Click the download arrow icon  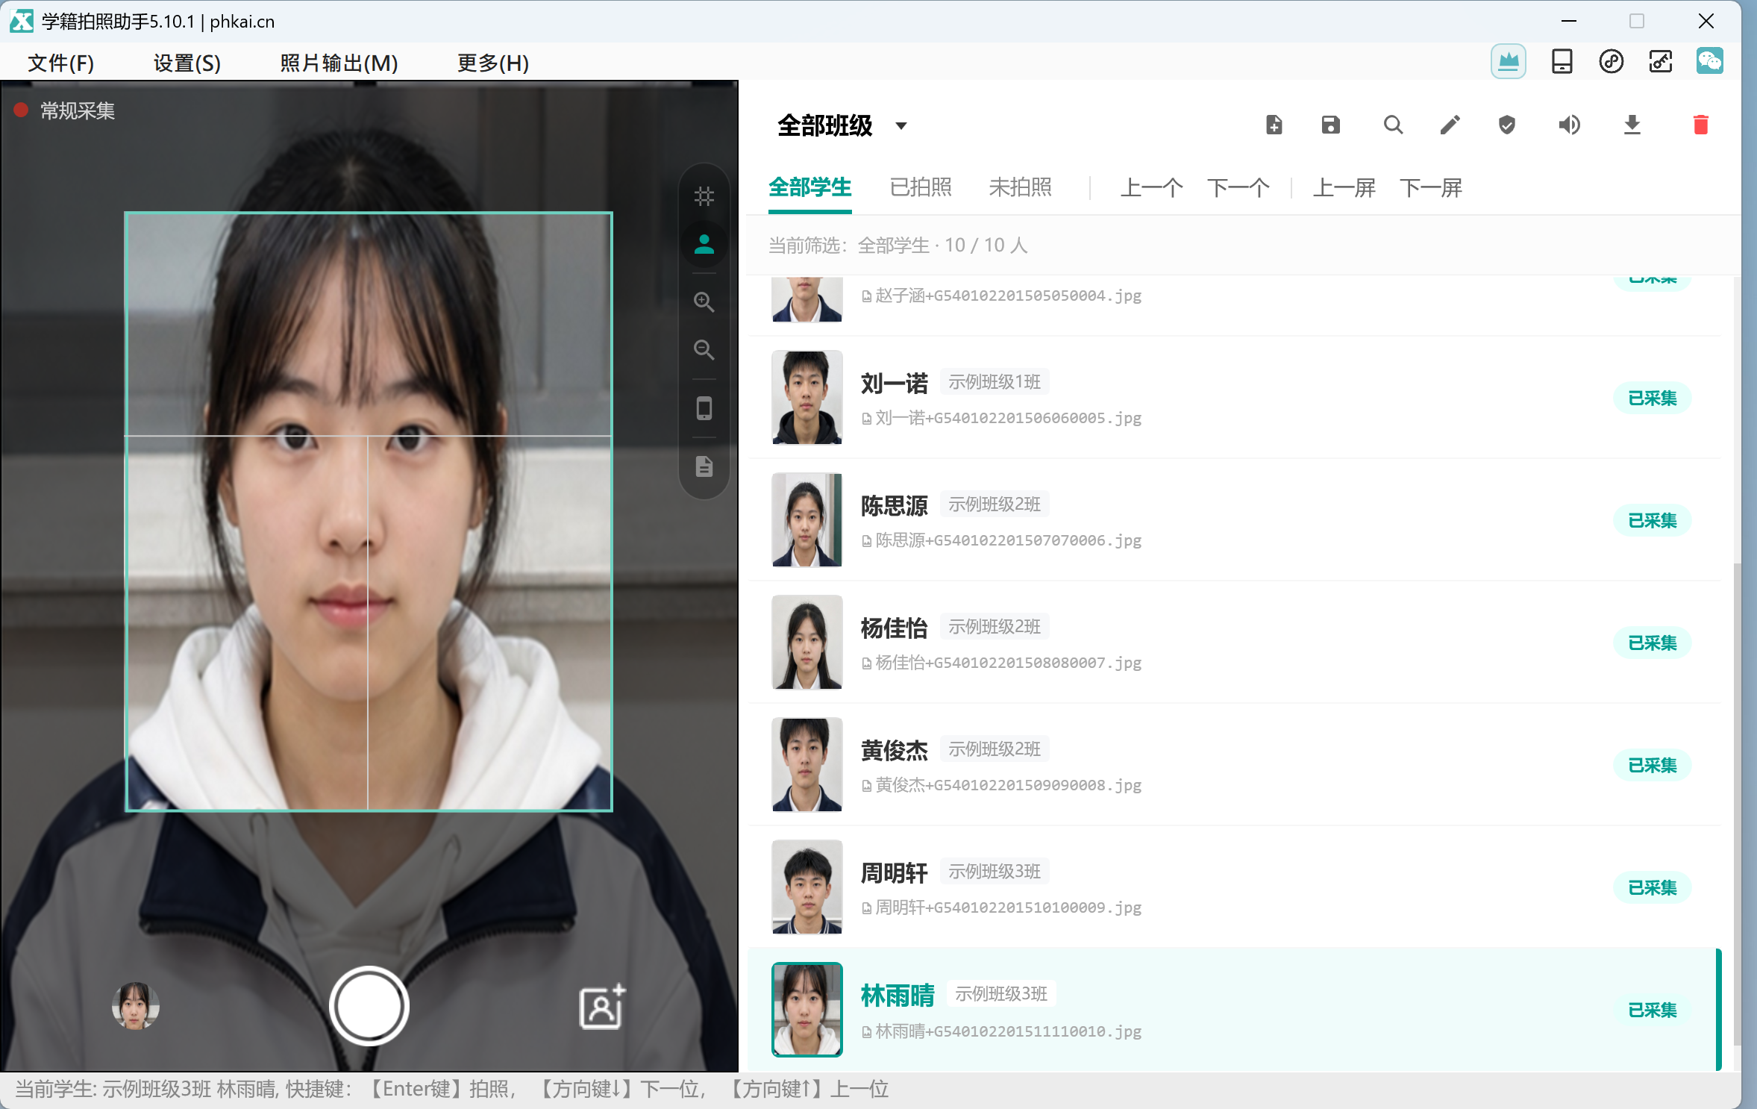coord(1632,125)
